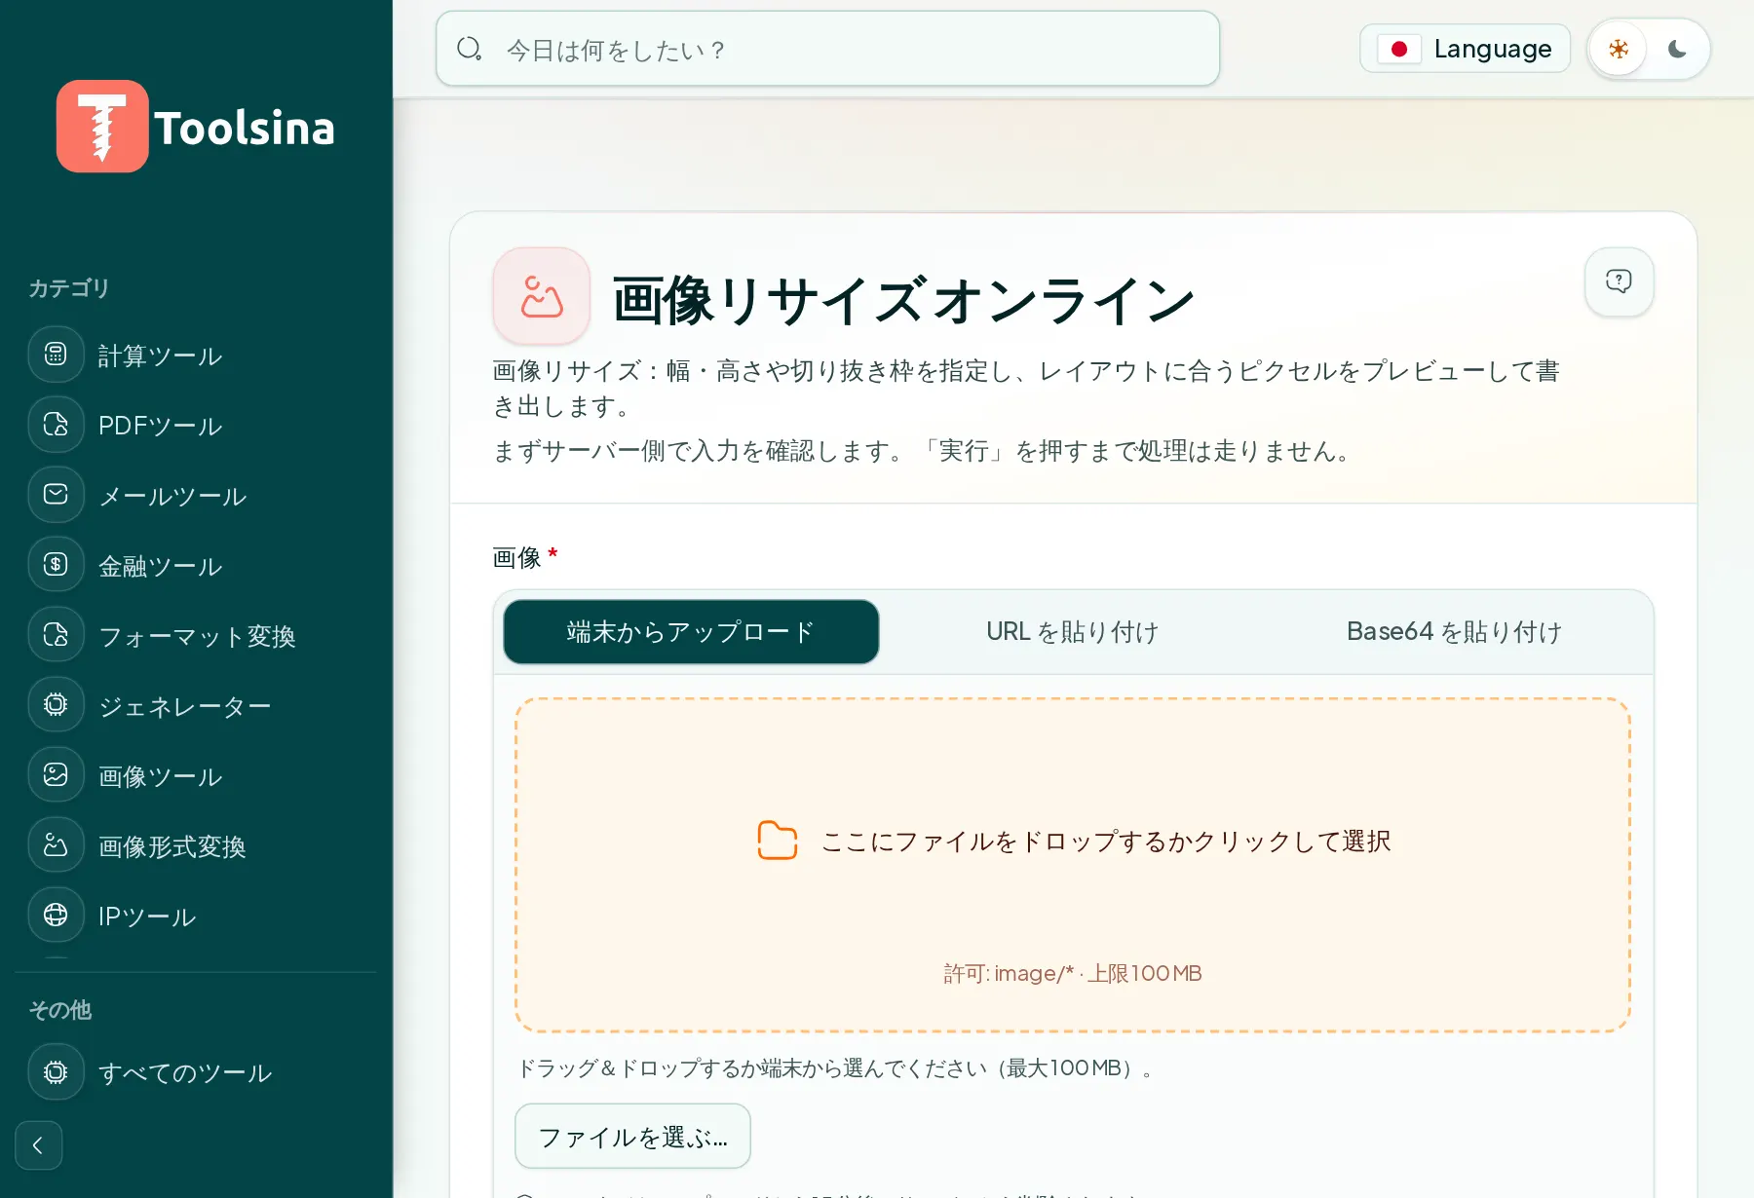The height and width of the screenshot is (1198, 1754).
Task: Open the メールツール envelope icon
Action: (56, 495)
